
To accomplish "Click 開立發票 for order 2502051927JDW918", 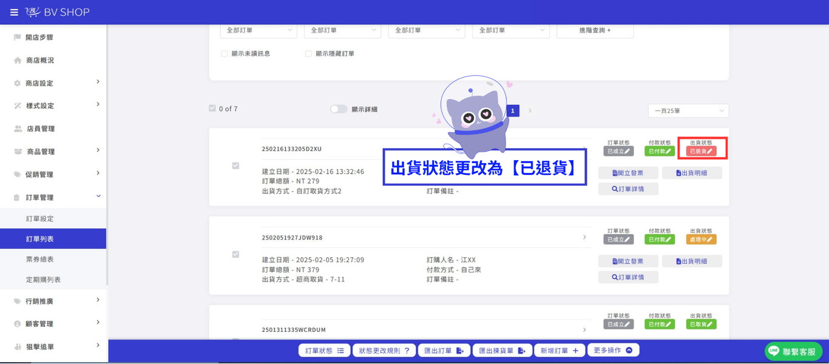I will (628, 261).
